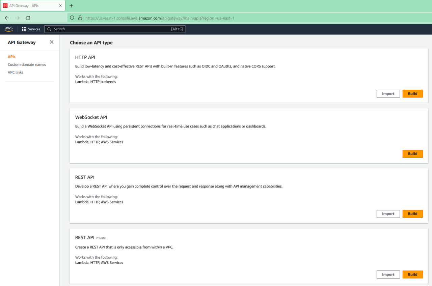This screenshot has height=286, width=432.
Task: Build a WebSocket API
Action: point(412,154)
